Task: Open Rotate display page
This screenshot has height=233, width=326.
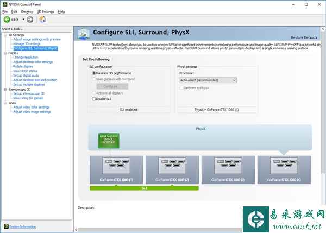Action: tap(23, 66)
